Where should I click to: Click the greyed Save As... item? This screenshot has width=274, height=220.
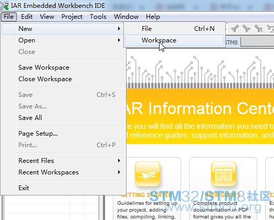(64, 106)
